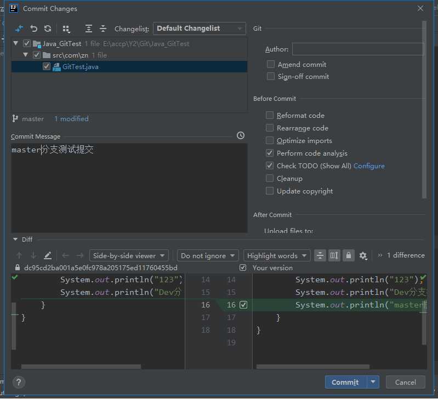Click the Rollback (revert) icon

point(34,29)
